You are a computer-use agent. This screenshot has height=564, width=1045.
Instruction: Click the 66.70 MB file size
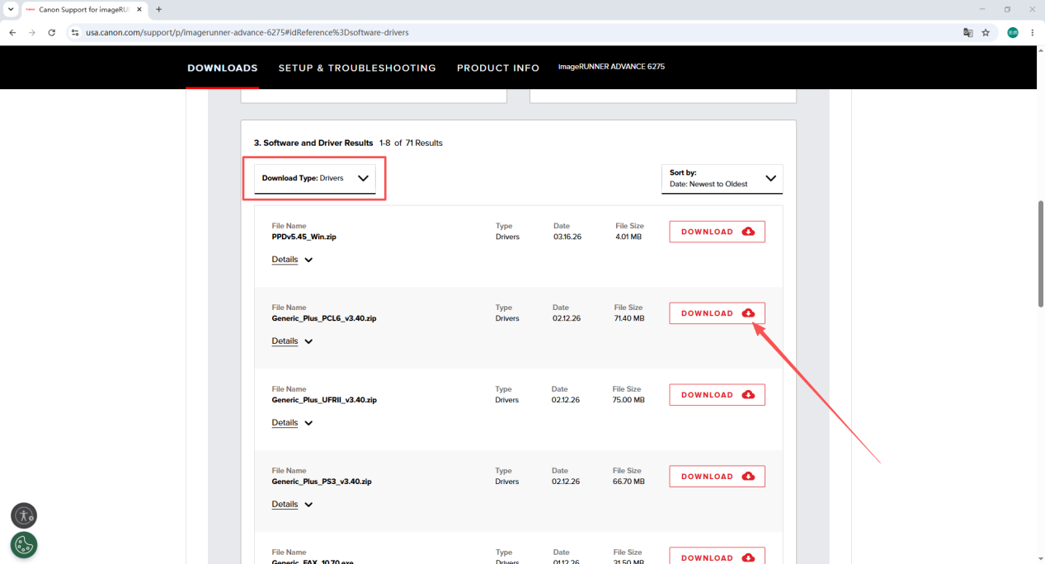click(x=629, y=482)
